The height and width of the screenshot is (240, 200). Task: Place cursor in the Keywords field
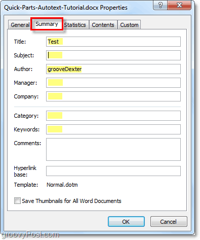pos(113,129)
